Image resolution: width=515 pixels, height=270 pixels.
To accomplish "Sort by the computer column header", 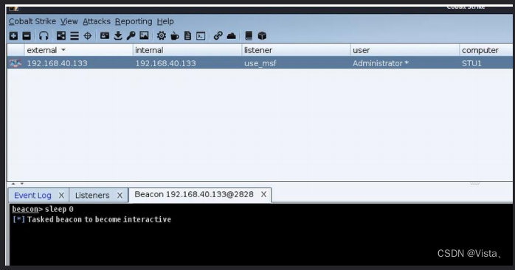I will [485, 50].
